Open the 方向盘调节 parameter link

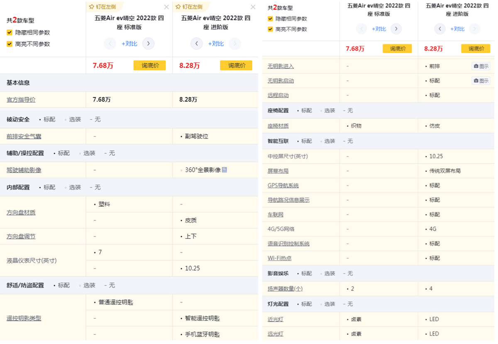click(21, 236)
